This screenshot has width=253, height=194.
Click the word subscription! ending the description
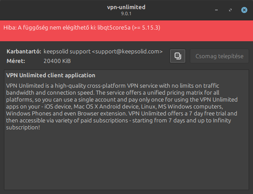[23, 128]
